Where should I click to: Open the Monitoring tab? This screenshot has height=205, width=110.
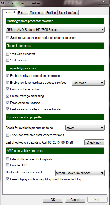36,13
